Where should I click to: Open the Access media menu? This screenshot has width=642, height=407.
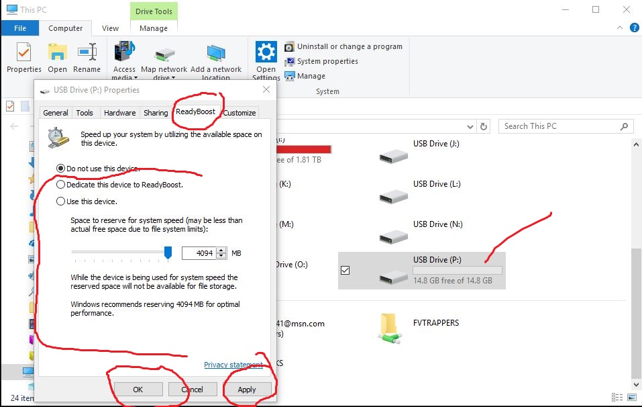(x=125, y=59)
